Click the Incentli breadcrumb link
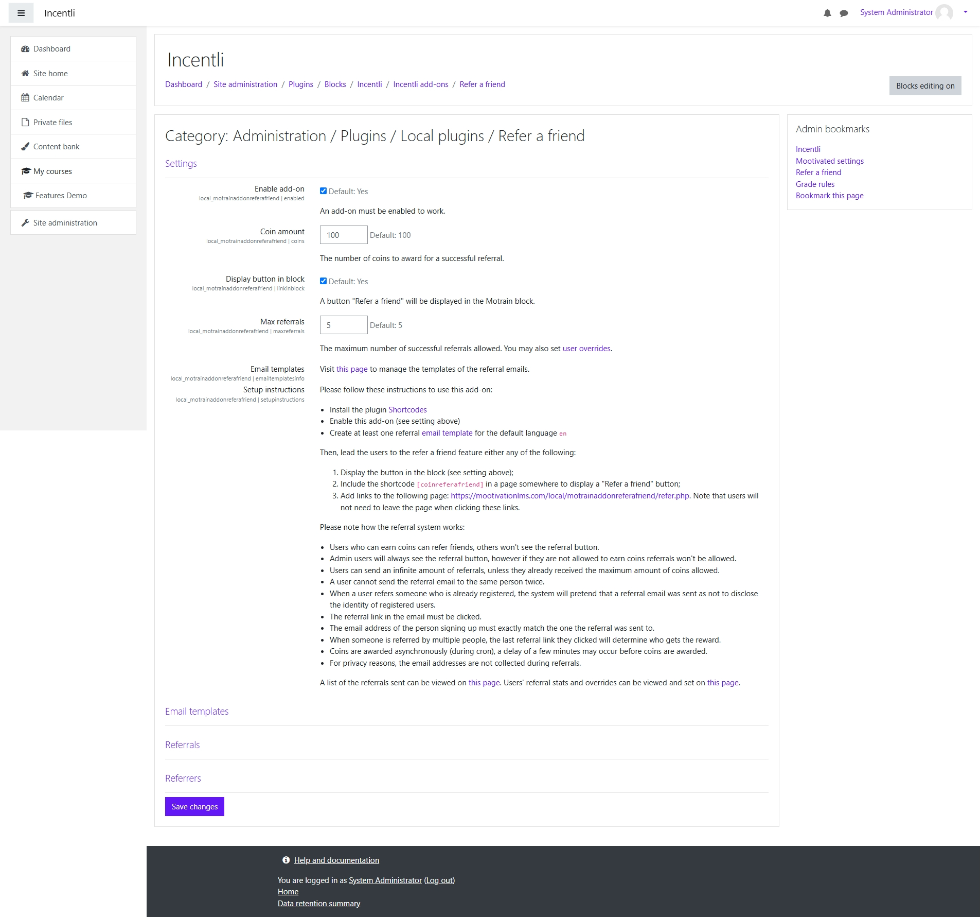980x917 pixels. point(369,84)
